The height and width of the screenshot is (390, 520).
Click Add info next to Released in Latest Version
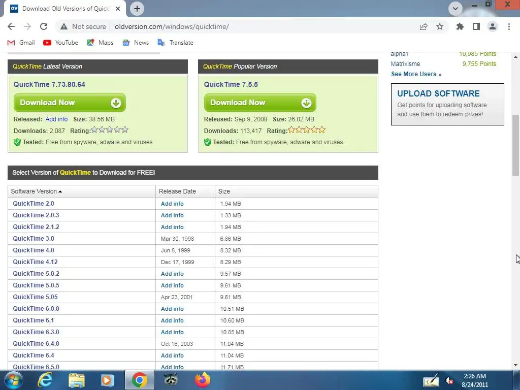tap(56, 119)
